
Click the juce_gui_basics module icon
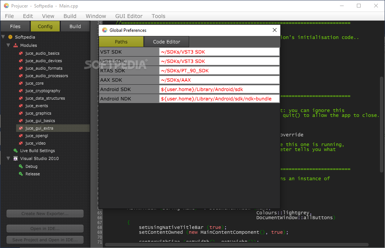pos(21,121)
